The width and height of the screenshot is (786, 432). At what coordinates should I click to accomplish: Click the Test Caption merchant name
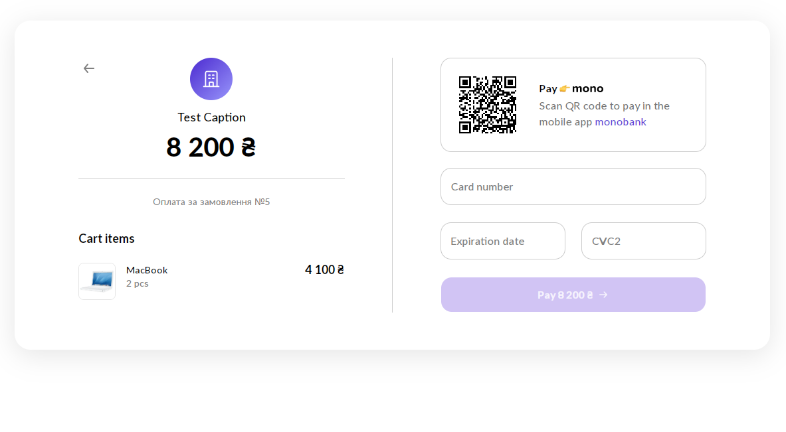[x=211, y=117]
